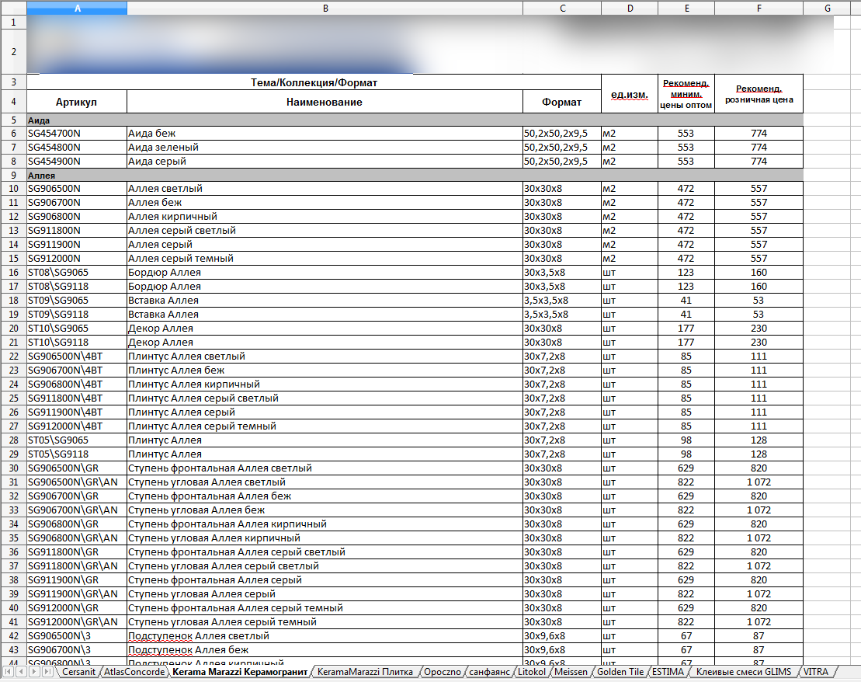Select the ESTIMA sheet tab

(667, 671)
